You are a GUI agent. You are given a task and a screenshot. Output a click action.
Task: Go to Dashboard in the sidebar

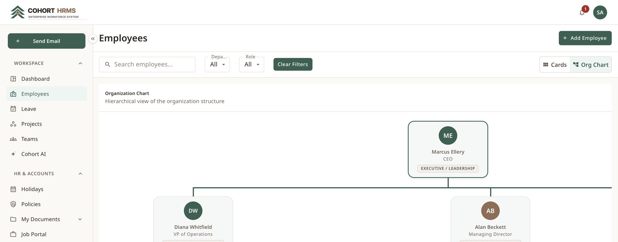click(46, 79)
